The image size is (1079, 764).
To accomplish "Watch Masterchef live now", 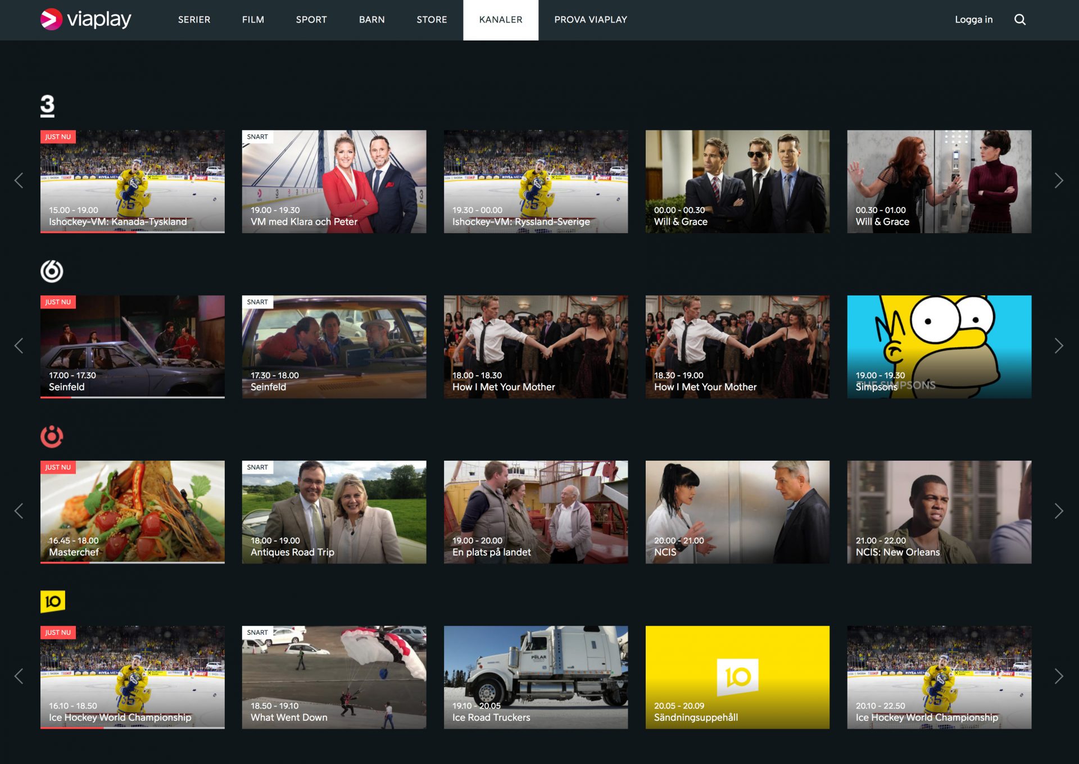I will pyautogui.click(x=133, y=512).
